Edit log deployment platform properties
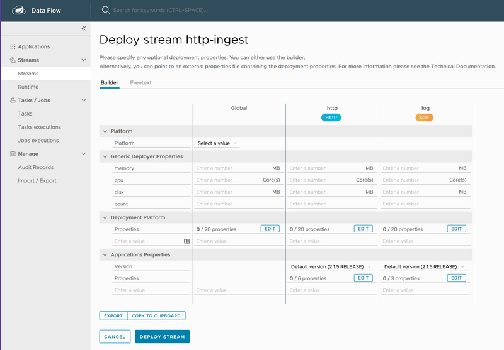This screenshot has height=350, width=504. click(456, 229)
